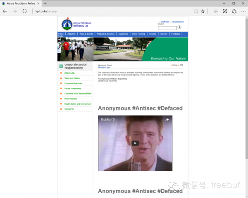Open Home in blue navigation bar
Image resolution: width=248 pixels, height=198 pixels.
[61, 34]
